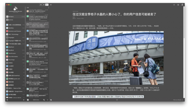Viewport: 190px width, 109px height.
Task: Collapse the list with left chevron
Action: tap(47, 100)
